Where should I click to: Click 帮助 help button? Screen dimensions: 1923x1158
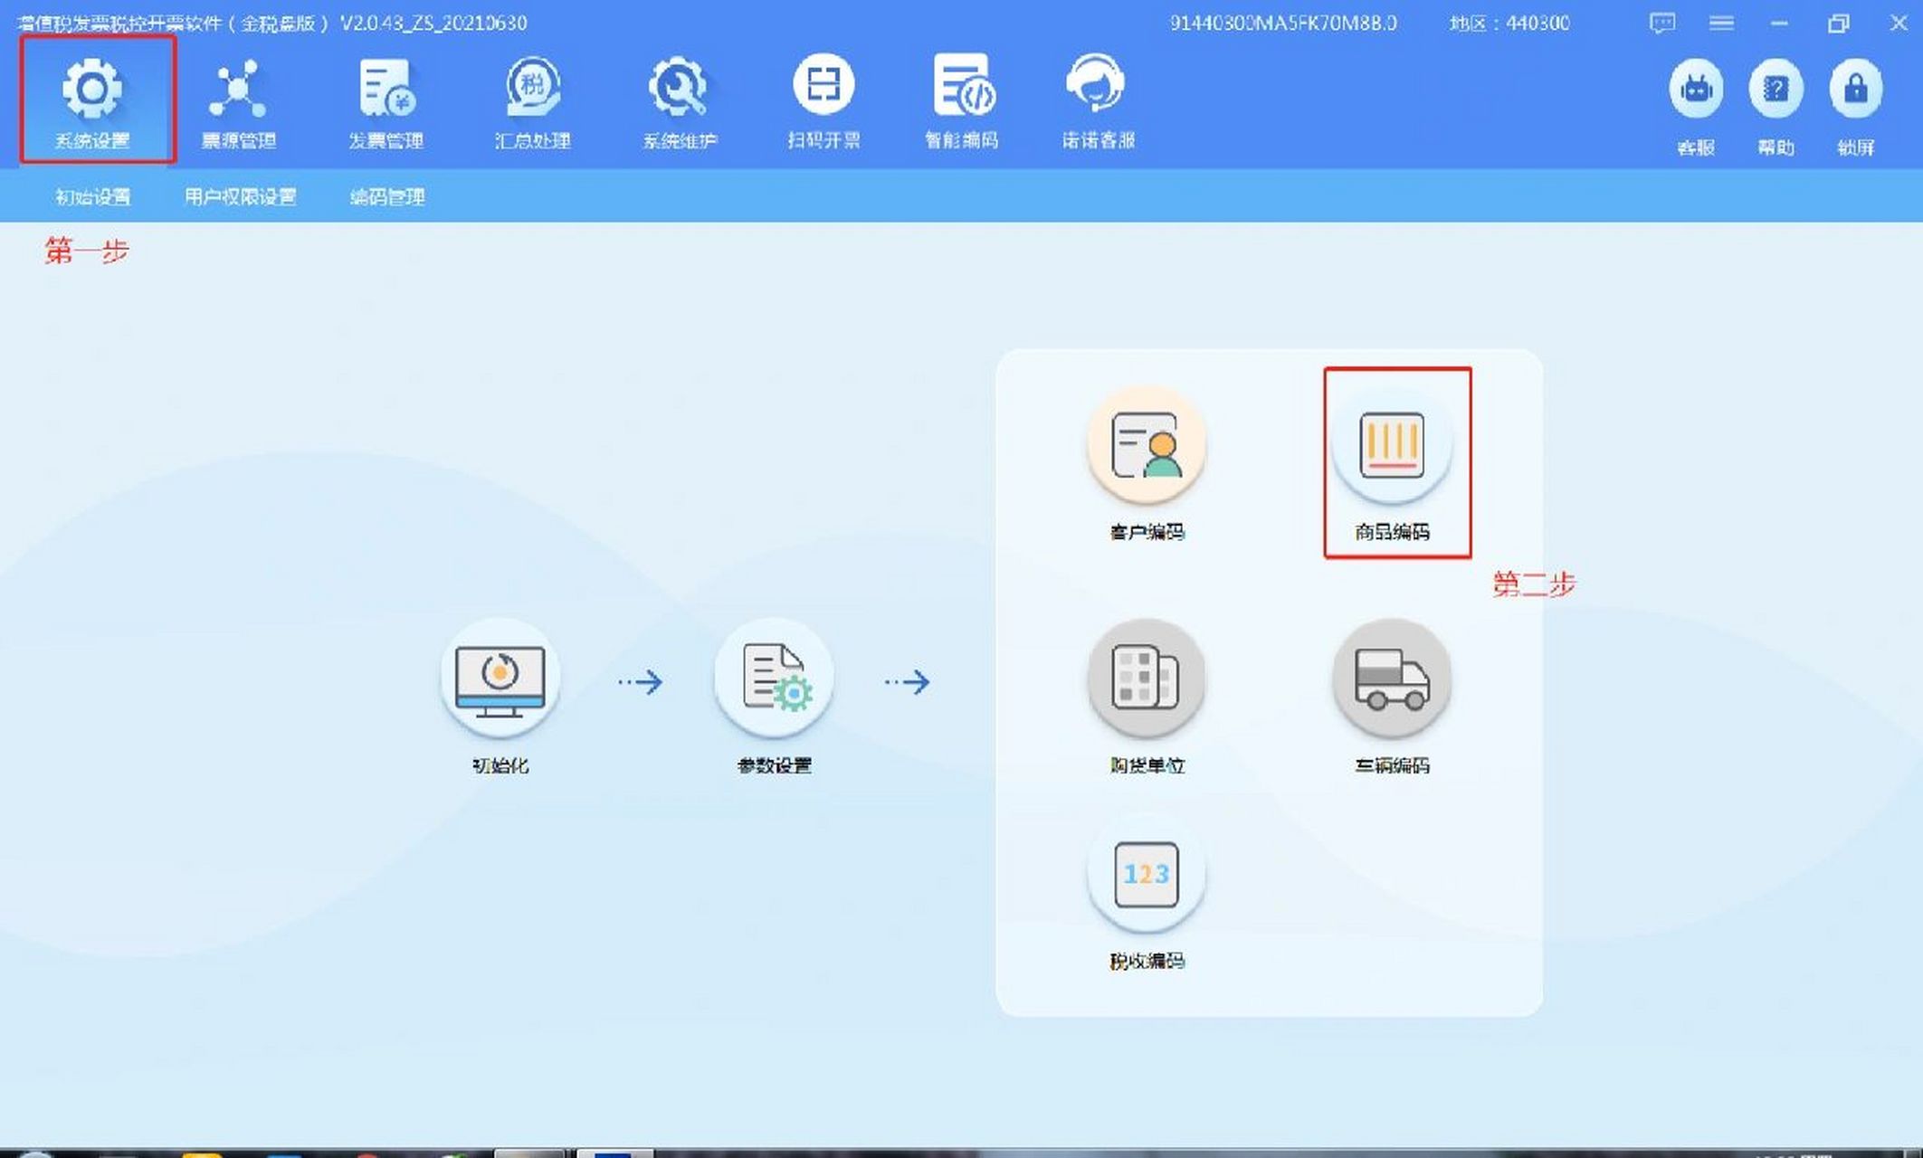1775,89
